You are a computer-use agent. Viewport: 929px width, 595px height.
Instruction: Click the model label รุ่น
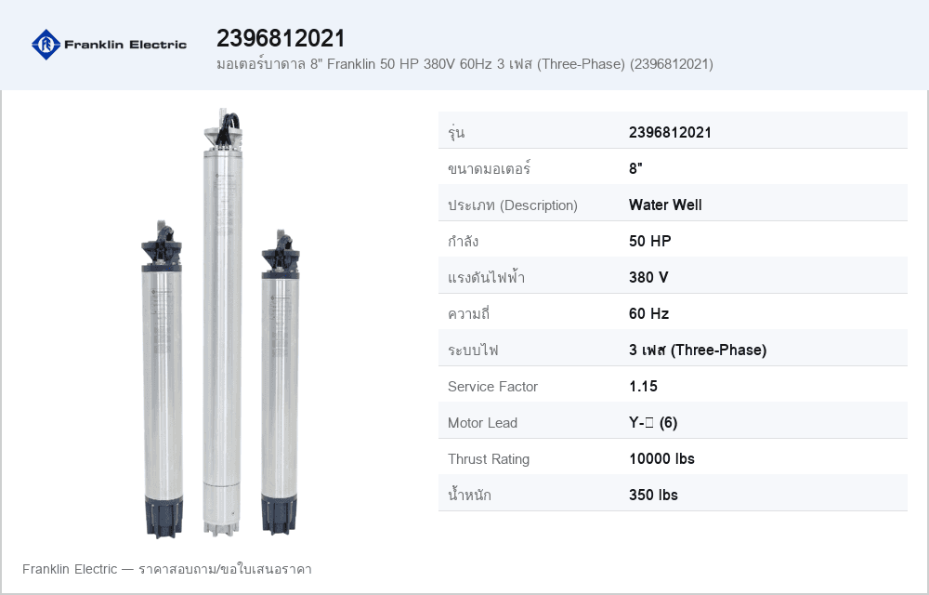(x=456, y=132)
